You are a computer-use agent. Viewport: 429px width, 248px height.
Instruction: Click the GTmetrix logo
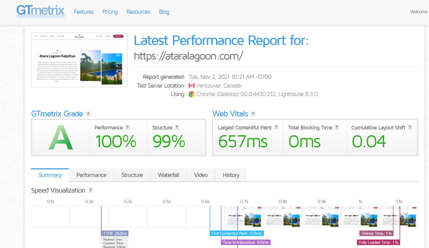click(x=40, y=11)
